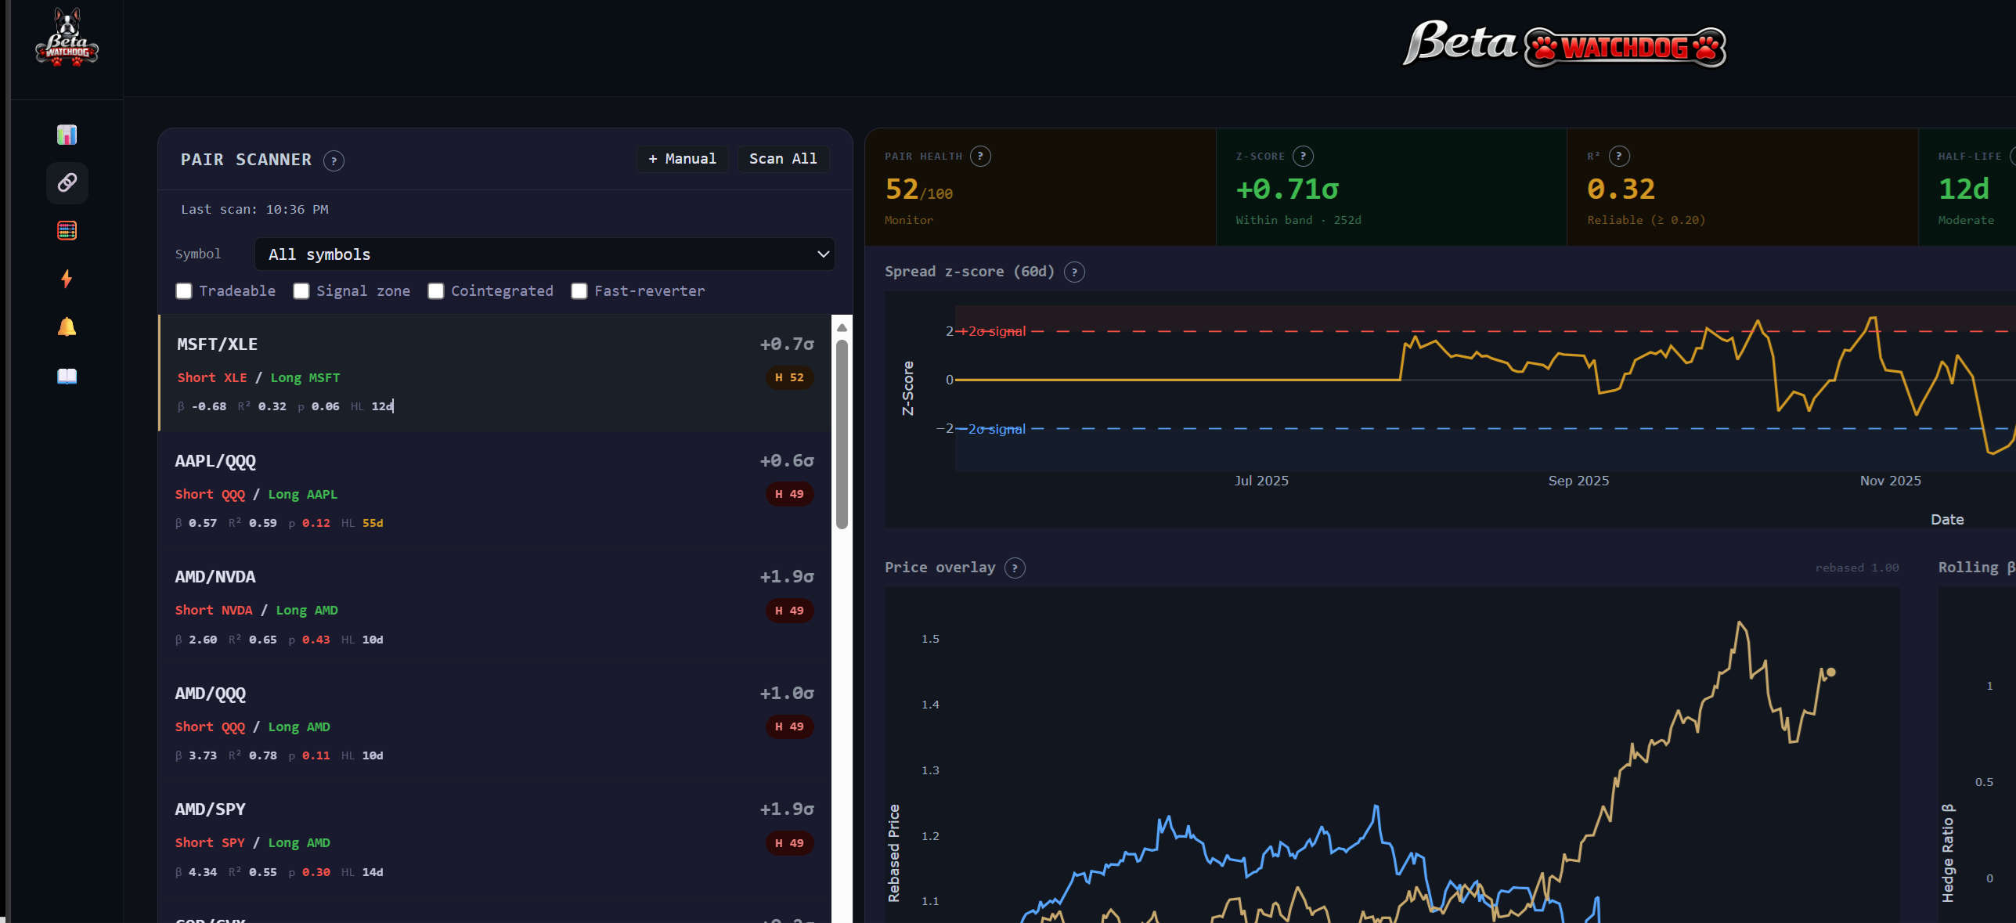Open the heatmap grid sidebar icon
Image resolution: width=2016 pixels, height=923 pixels.
(67, 231)
